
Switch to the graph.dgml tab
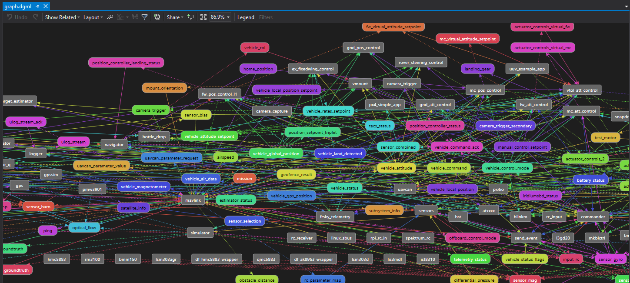point(17,7)
